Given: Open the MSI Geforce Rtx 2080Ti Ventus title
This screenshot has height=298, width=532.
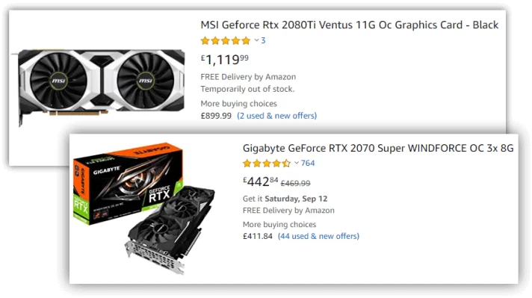Looking at the screenshot, I should [350, 25].
